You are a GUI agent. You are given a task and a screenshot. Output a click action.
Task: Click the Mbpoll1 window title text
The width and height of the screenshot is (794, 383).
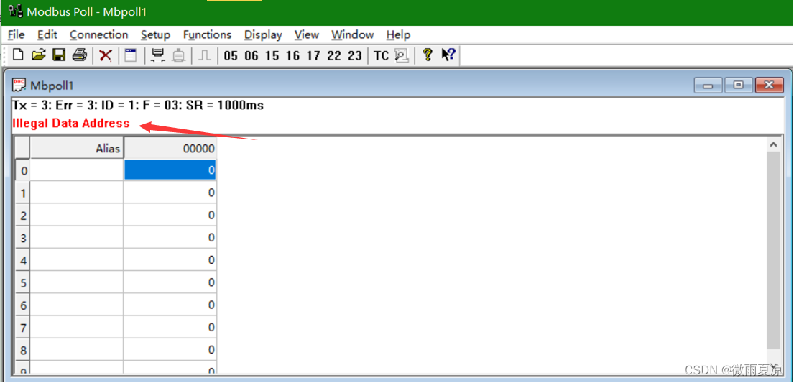click(x=52, y=85)
